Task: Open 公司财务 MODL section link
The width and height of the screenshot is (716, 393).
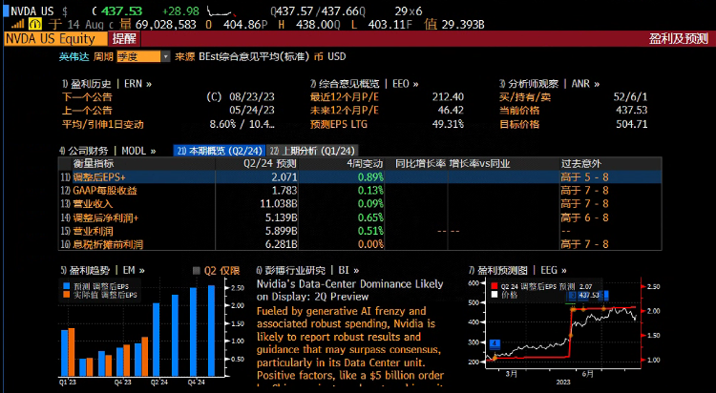Action: [x=107, y=151]
